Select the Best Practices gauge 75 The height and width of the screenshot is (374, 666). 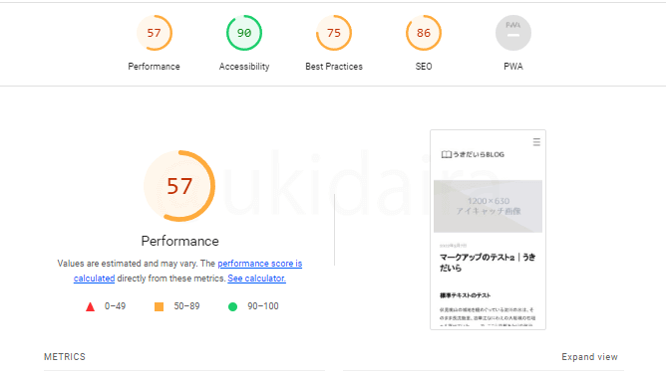point(334,33)
